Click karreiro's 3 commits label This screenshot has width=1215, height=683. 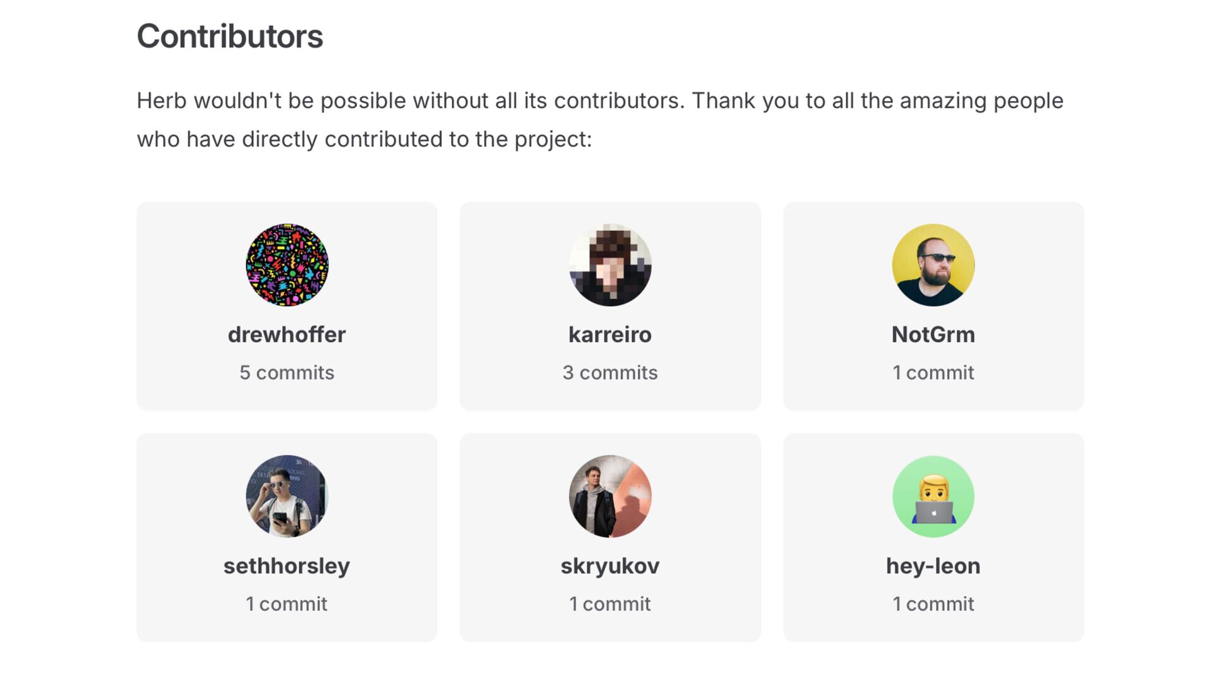[610, 372]
